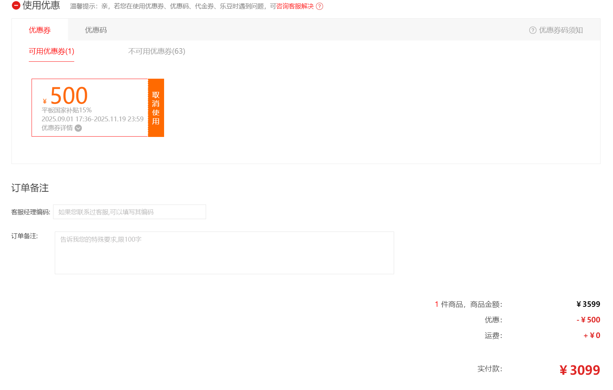
Task: Expand coupon details with the gray chevron icon
Action: 78,128
